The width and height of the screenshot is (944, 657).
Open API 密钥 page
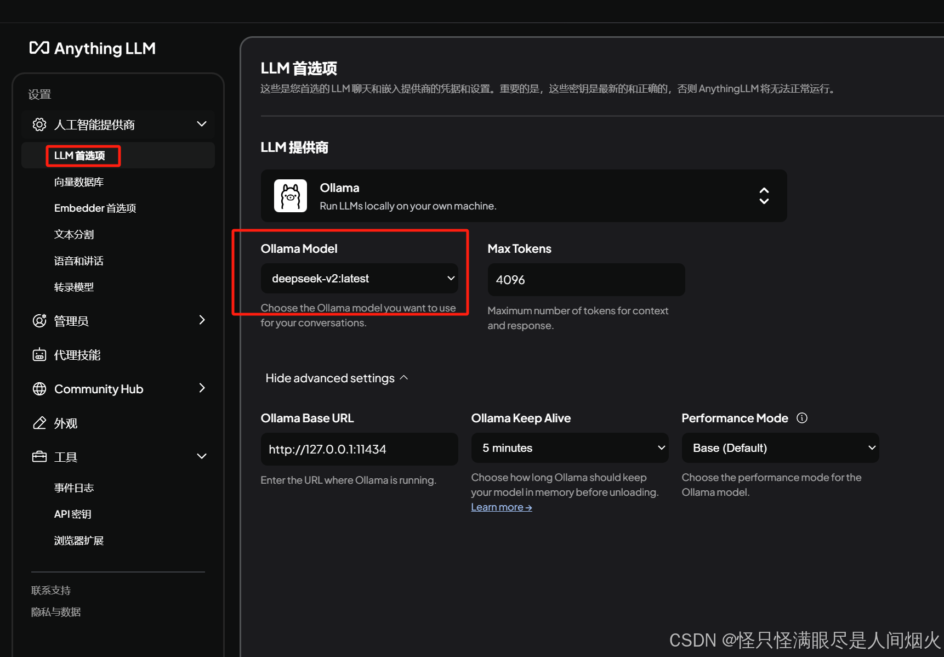73,514
